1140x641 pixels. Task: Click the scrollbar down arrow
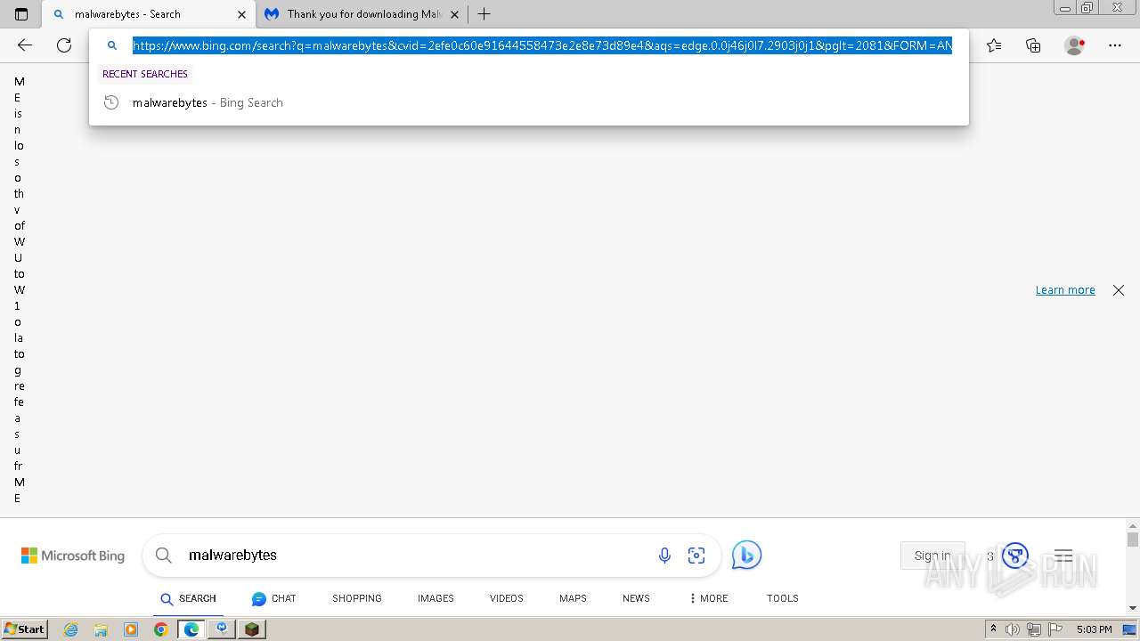[1133, 608]
